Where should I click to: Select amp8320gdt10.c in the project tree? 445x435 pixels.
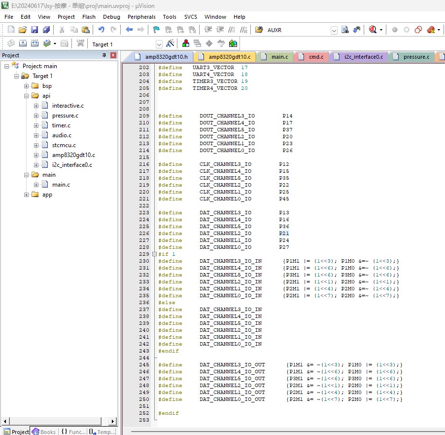(73, 155)
